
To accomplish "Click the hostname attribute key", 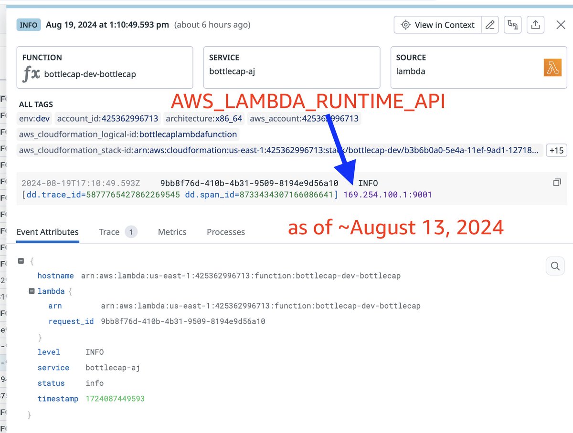I will [55, 276].
